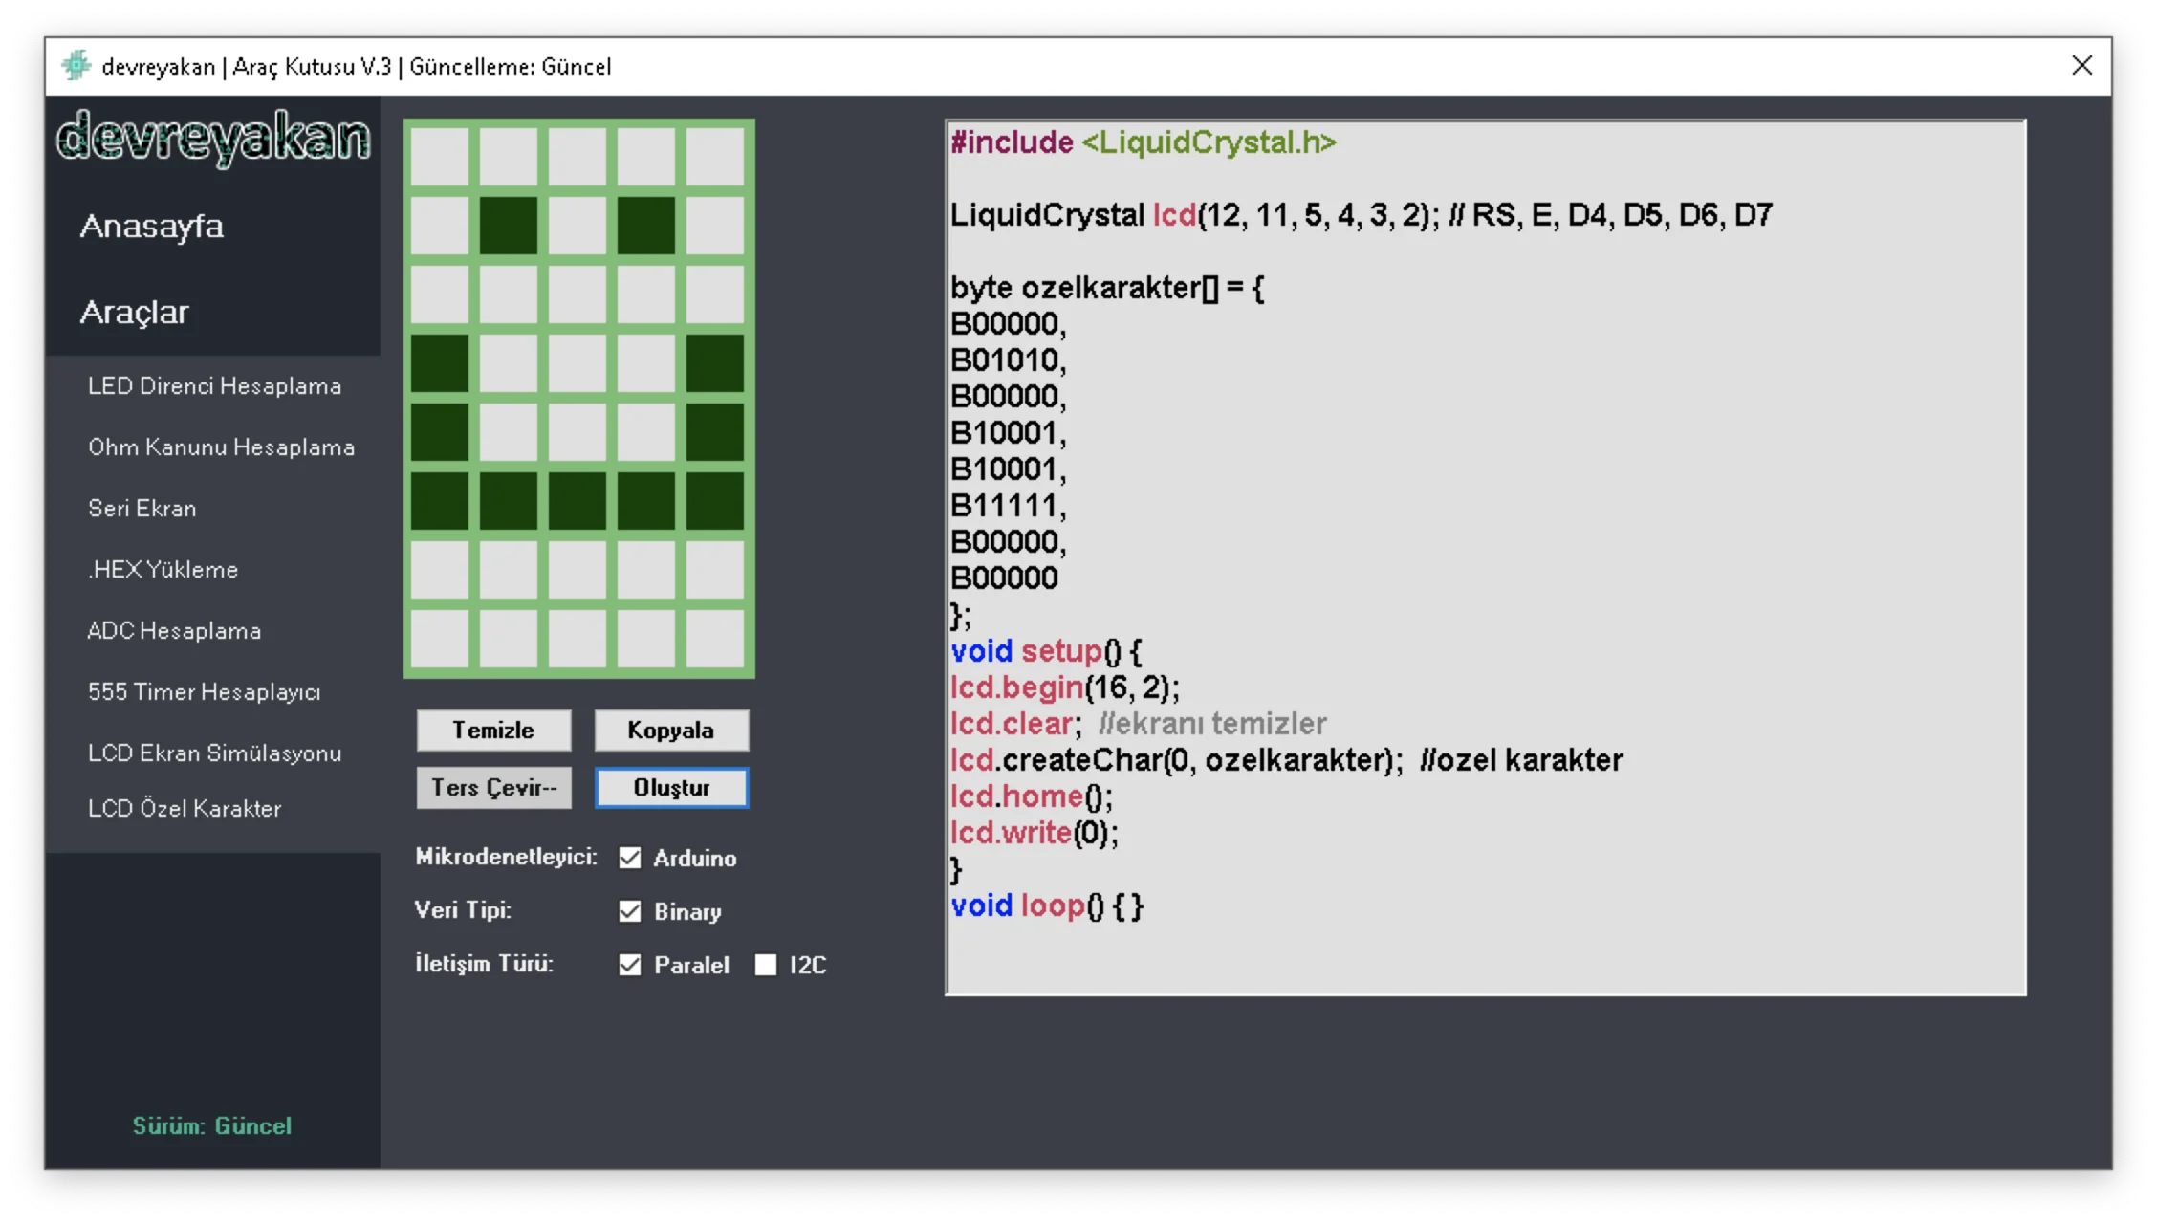The image size is (2157, 1222).
Task: Generate code with Oluştur button
Action: [x=671, y=788]
